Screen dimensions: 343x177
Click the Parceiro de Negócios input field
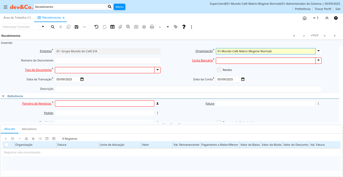pos(104,103)
